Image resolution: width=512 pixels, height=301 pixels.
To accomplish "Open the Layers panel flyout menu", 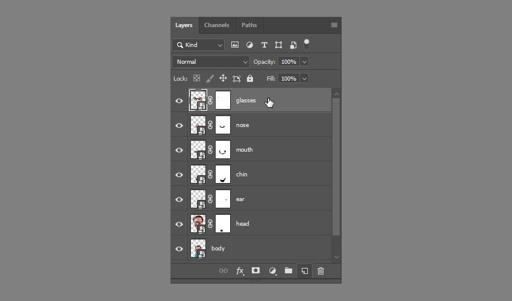I will coord(334,25).
